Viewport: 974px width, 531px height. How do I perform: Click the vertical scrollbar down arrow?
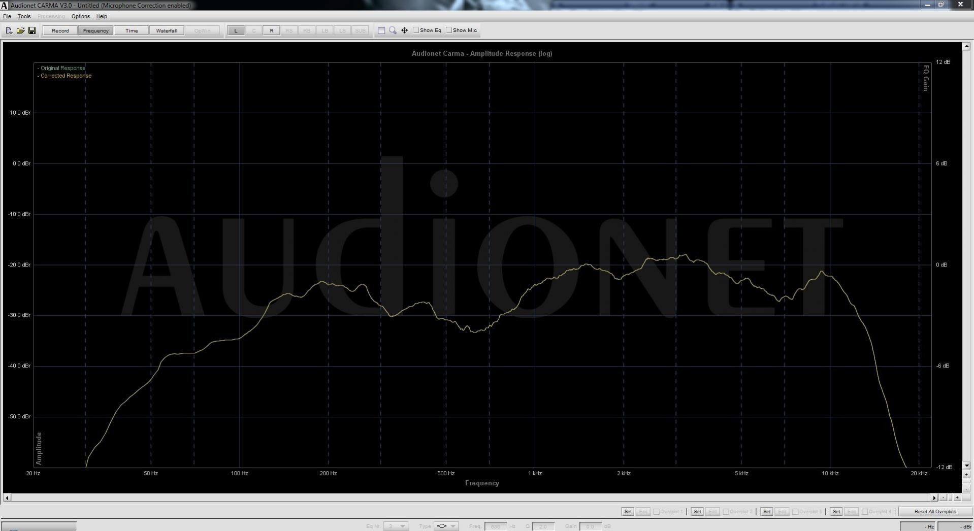(966, 465)
